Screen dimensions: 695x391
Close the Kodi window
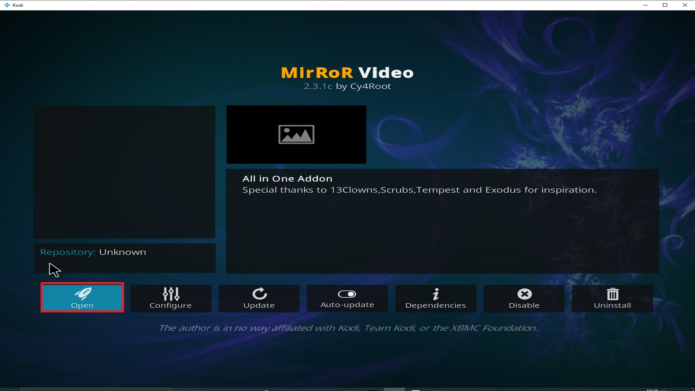[x=685, y=5]
